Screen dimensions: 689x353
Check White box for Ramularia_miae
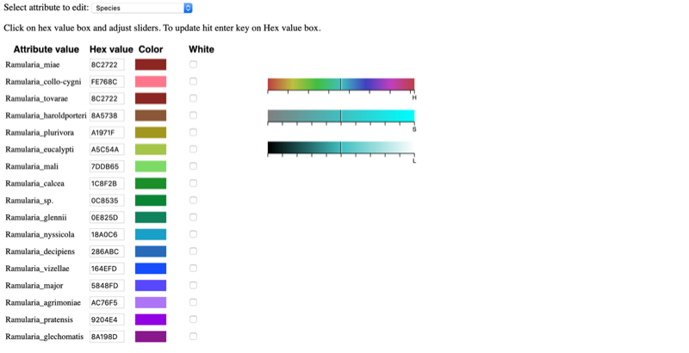click(193, 65)
